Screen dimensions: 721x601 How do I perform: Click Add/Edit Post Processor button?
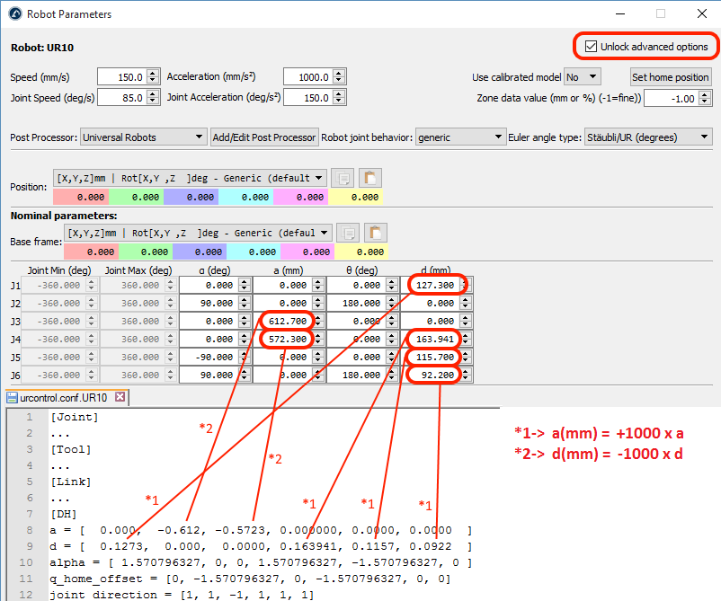click(x=264, y=137)
